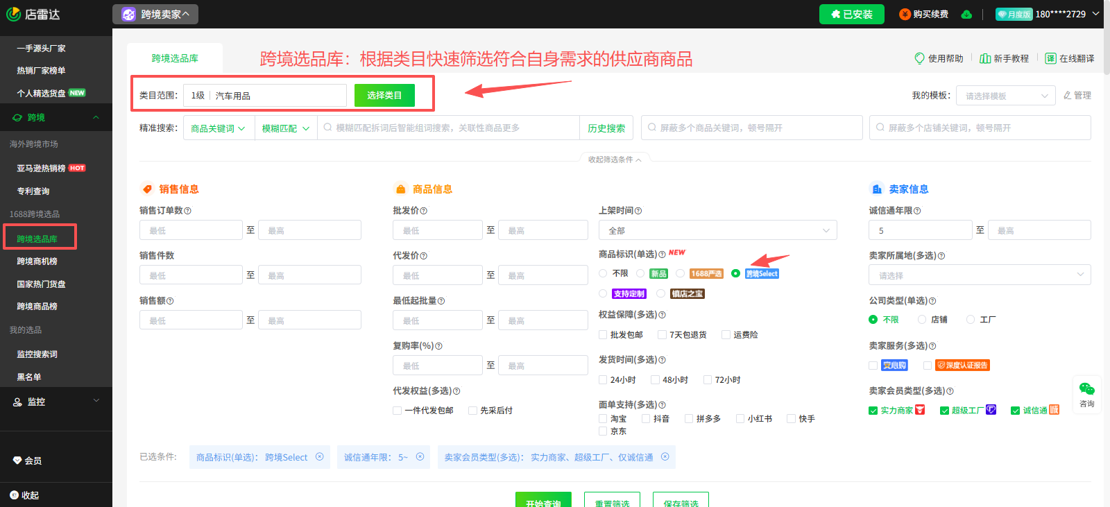This screenshot has width=1110, height=507.
Task: Open the online translation icon
Action: click(x=1050, y=58)
